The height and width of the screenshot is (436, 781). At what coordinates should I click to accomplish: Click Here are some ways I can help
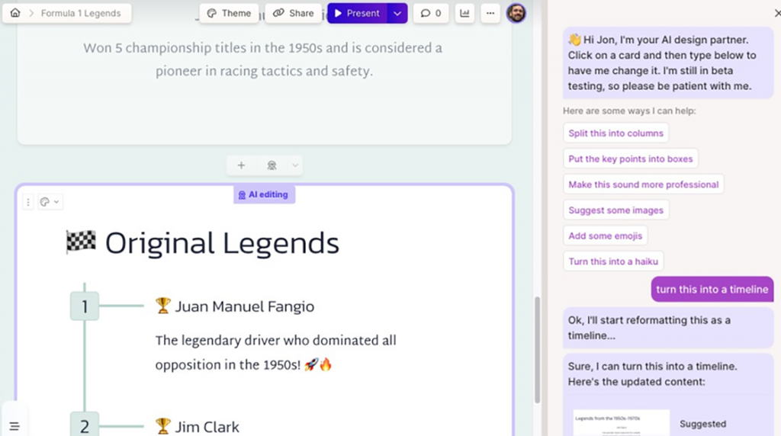coord(629,111)
